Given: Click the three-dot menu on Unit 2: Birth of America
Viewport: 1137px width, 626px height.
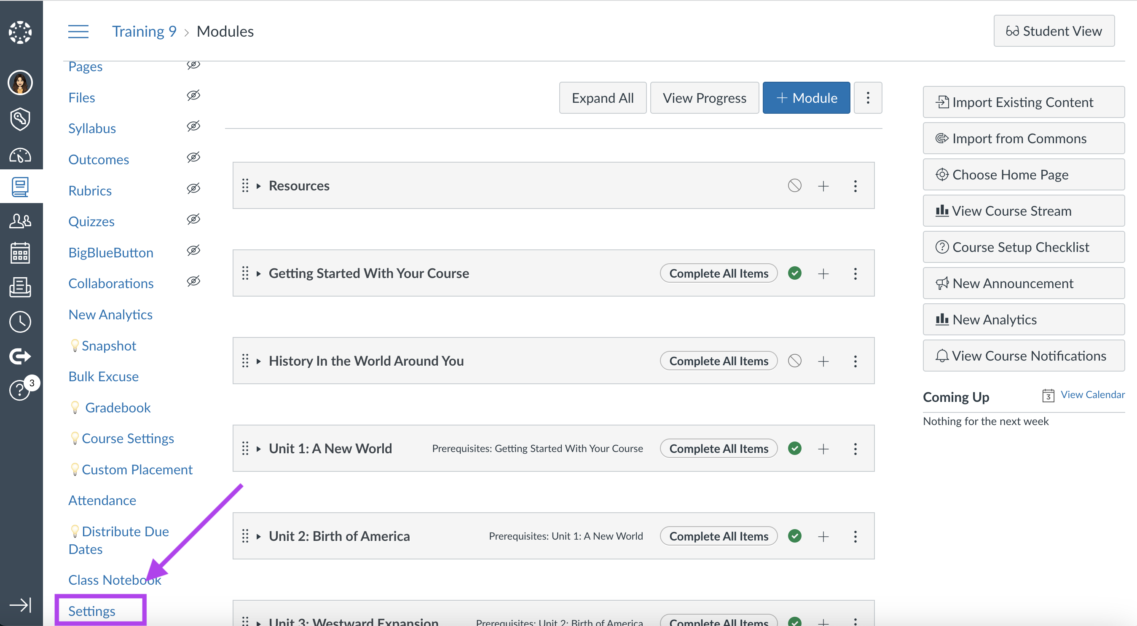Looking at the screenshot, I should click(x=855, y=536).
